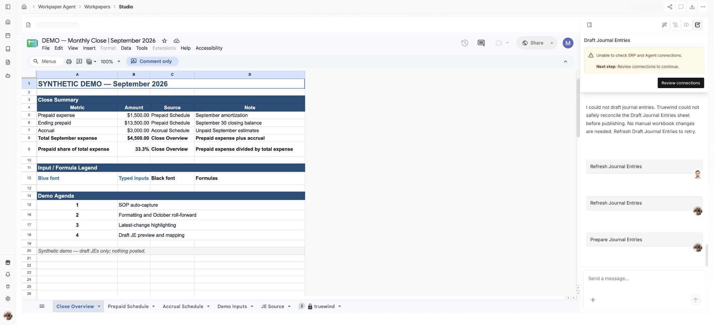Open the all sheets list icon

coord(42,306)
